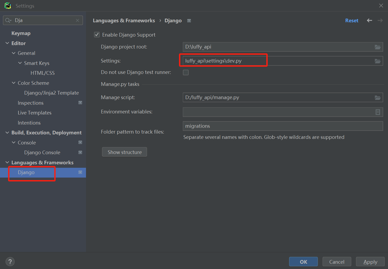Select Color Scheme tree item
The image size is (388, 269).
[x=33, y=83]
